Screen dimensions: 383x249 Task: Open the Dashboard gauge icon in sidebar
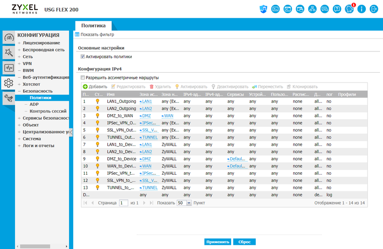9,37
